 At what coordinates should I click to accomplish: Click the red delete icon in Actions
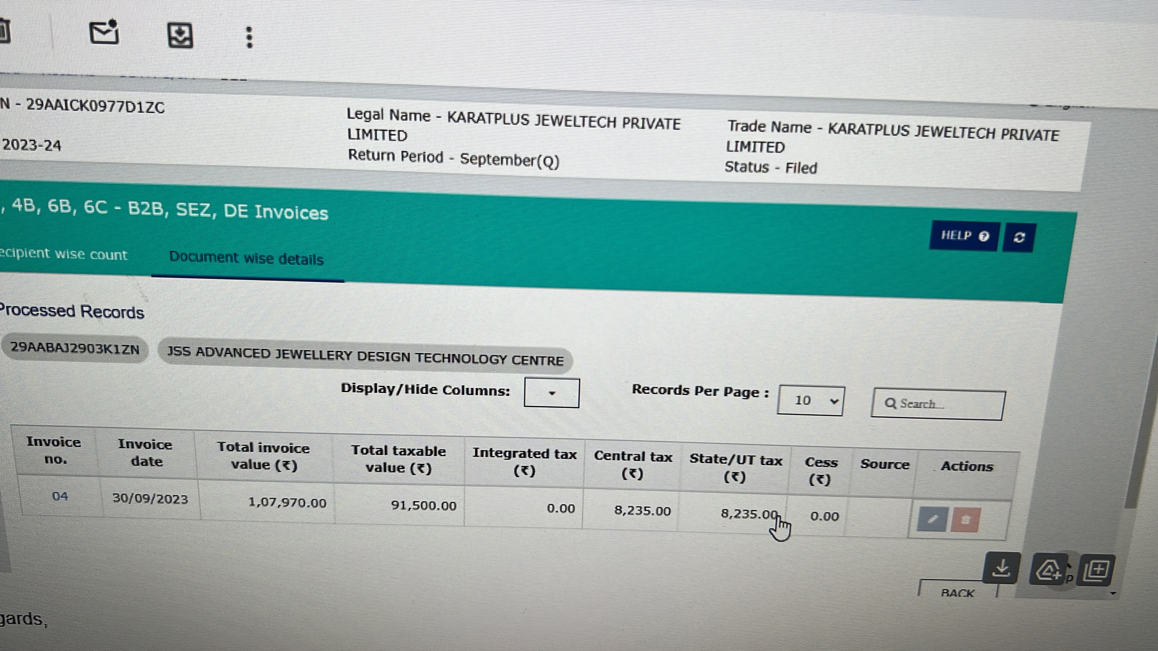pos(965,520)
